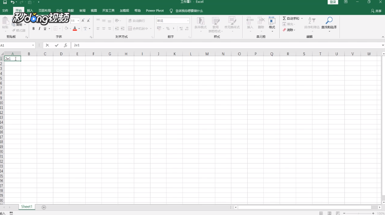Open Sort and Filter menu
Screen dimensions: 385x215
[x=312, y=24]
